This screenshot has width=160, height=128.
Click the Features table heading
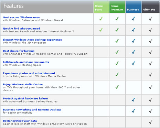click(x=13, y=6)
